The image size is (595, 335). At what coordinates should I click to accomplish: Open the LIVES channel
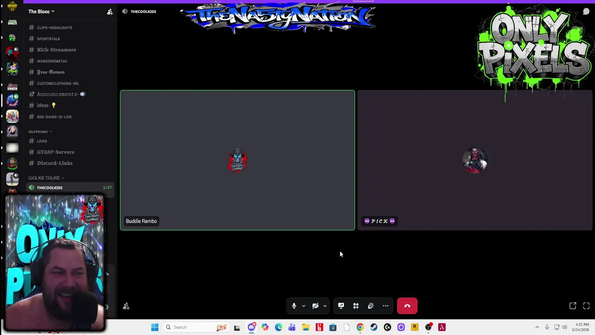pyautogui.click(x=42, y=141)
